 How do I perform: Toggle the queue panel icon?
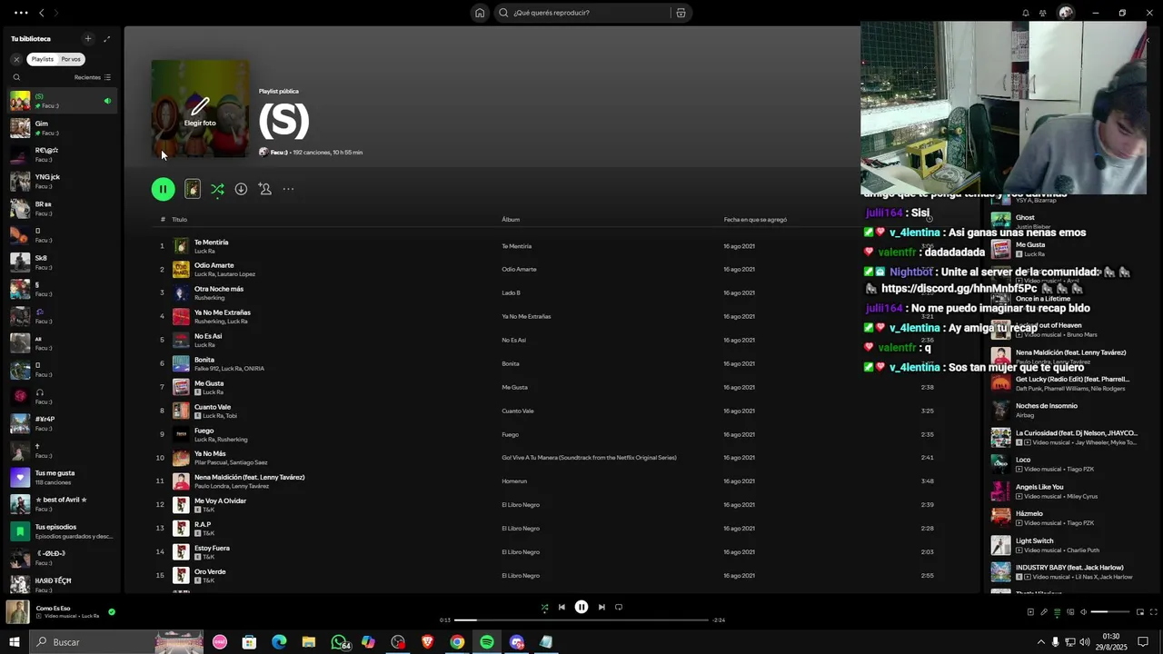point(1057,612)
